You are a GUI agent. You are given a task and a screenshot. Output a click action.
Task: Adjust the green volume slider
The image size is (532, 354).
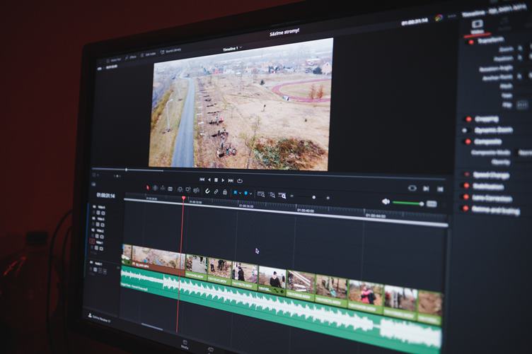(x=407, y=203)
